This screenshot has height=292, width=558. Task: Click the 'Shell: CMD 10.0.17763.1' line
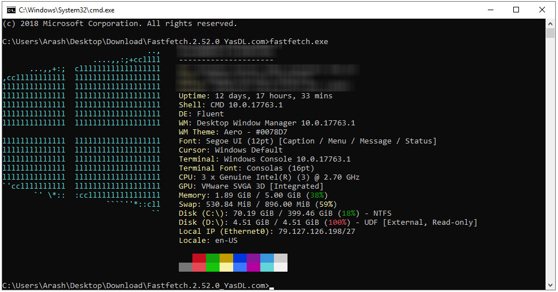point(230,105)
